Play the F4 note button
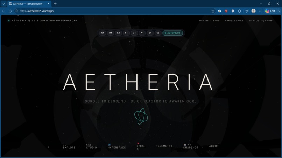Image resolution: width=282 pixels, height=158 pixels. coord(126,33)
